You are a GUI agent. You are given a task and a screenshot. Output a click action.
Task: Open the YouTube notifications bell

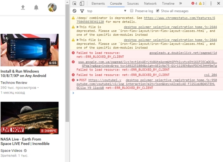pos(36,7)
